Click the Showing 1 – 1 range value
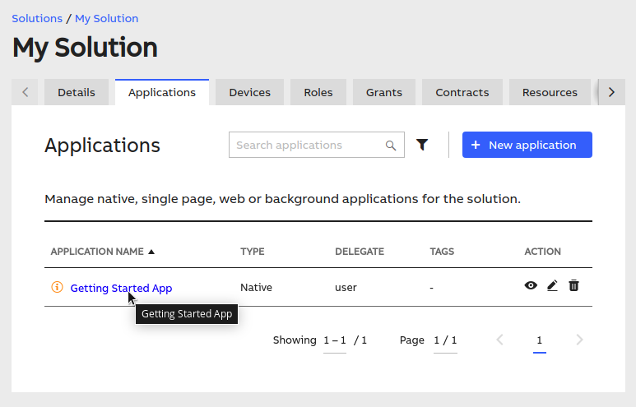Image resolution: width=636 pixels, height=407 pixels. (335, 340)
